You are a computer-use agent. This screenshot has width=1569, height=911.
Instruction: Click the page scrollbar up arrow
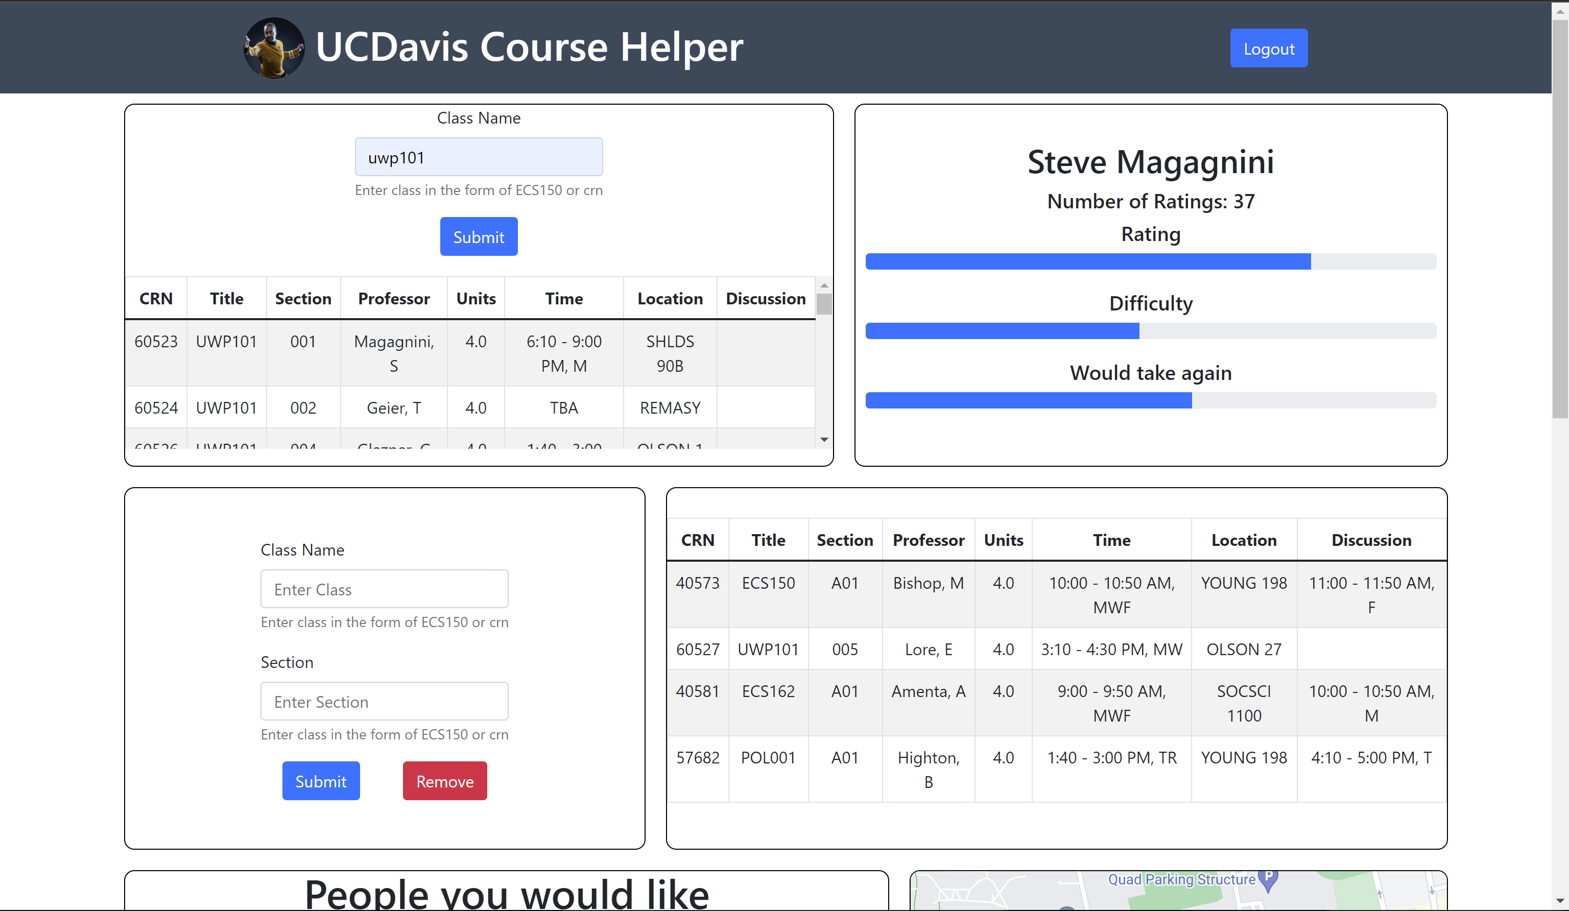[1560, 11]
